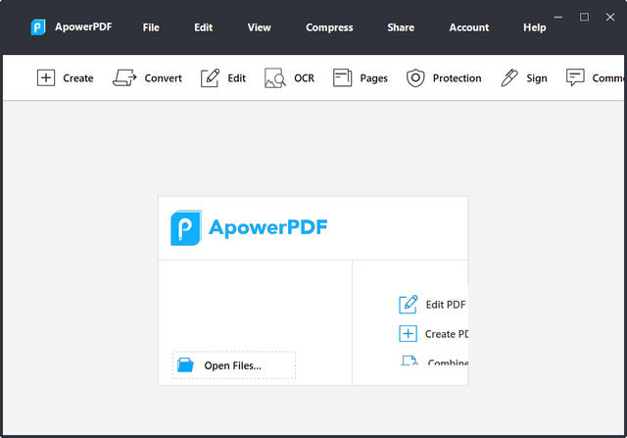Open the File menu
Image resolution: width=627 pixels, height=438 pixels.
tap(151, 27)
